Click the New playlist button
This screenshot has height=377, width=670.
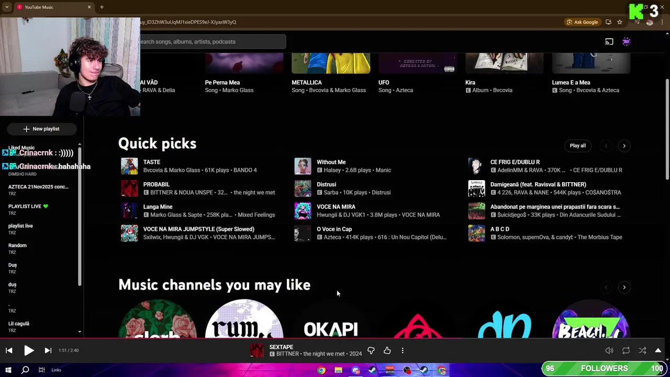41,129
